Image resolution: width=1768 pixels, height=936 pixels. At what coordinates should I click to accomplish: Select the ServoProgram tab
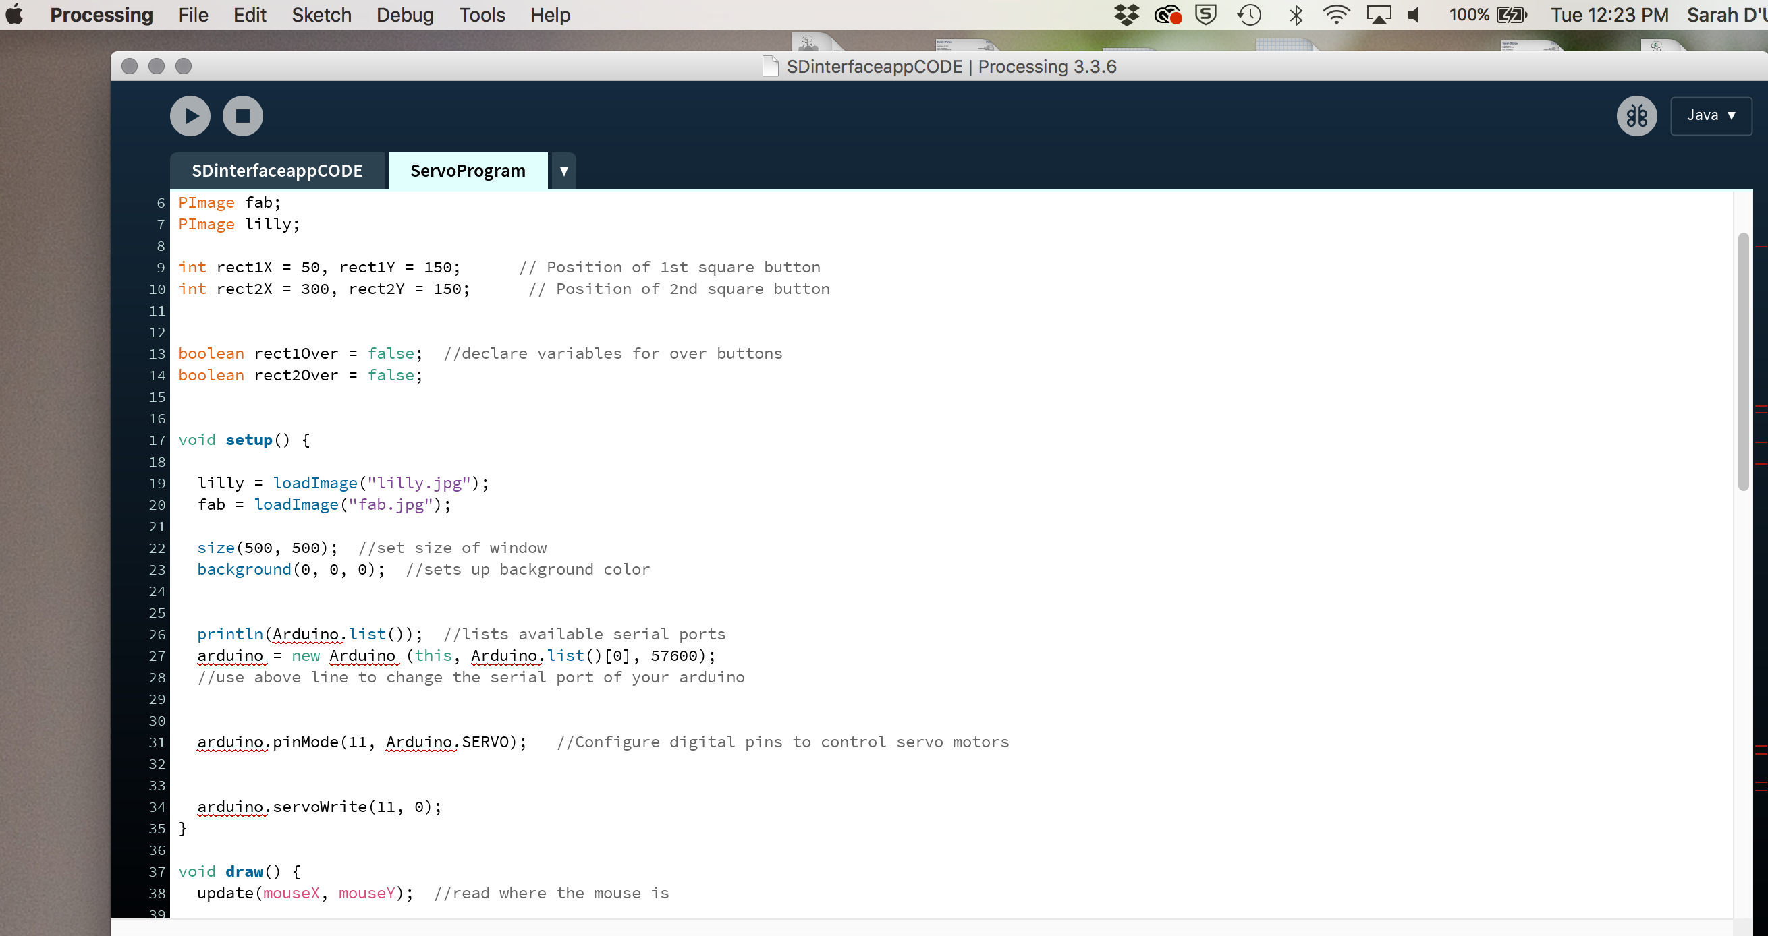pos(468,171)
